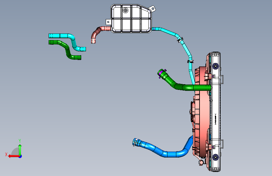The image size is (272, 176).
Task: Click the lower rubber mount on radiator
Action: 216,157
